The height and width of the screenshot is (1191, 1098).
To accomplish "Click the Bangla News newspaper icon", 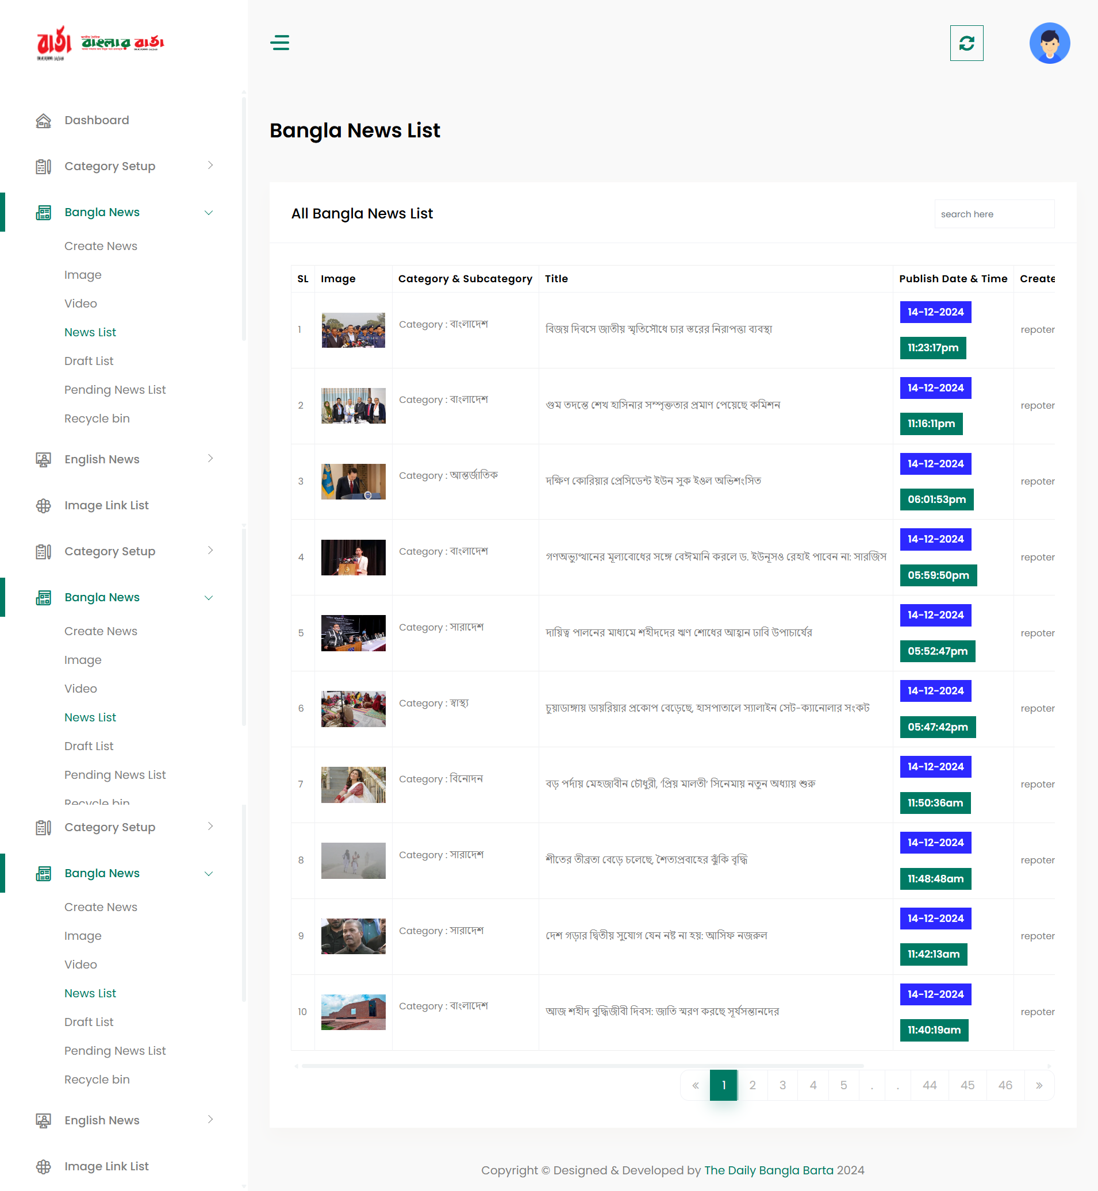I will (x=44, y=212).
